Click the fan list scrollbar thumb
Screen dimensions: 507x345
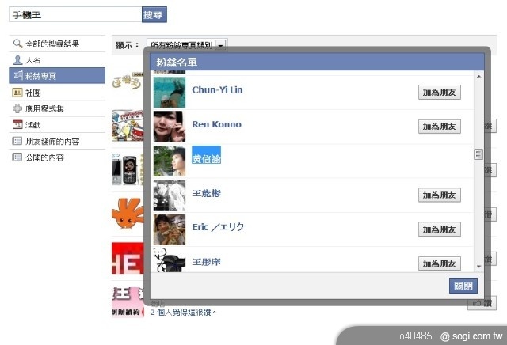tap(478, 154)
